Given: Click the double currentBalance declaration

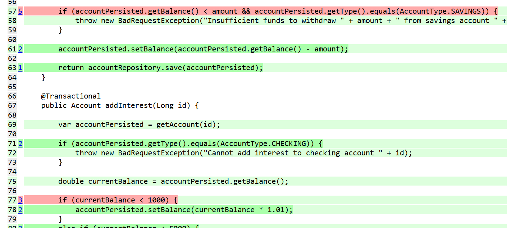Looking at the screenshot, I should tap(173, 181).
